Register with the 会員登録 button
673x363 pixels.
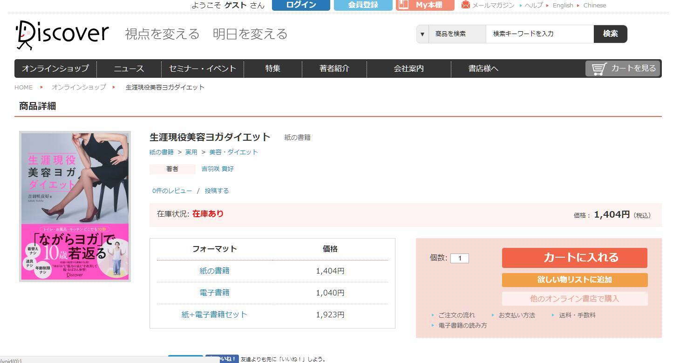pyautogui.click(x=363, y=5)
